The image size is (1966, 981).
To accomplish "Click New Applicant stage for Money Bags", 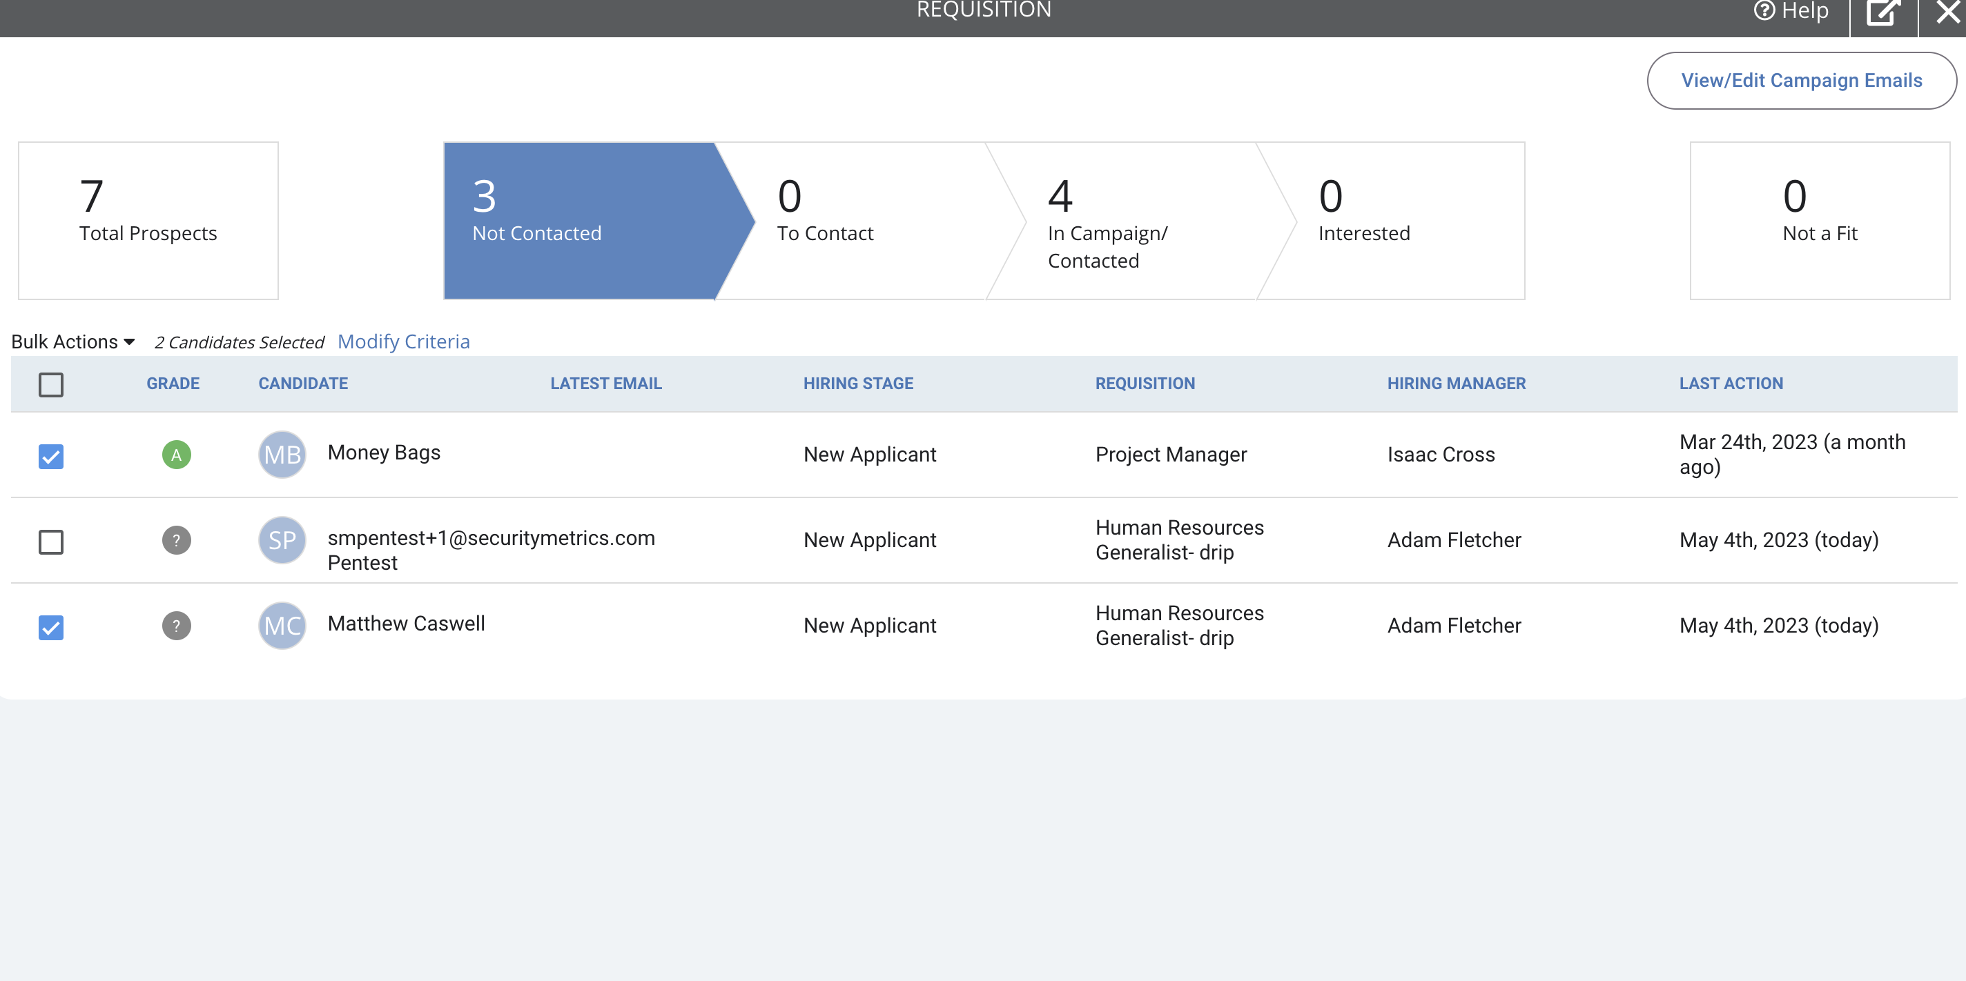I will [870, 455].
